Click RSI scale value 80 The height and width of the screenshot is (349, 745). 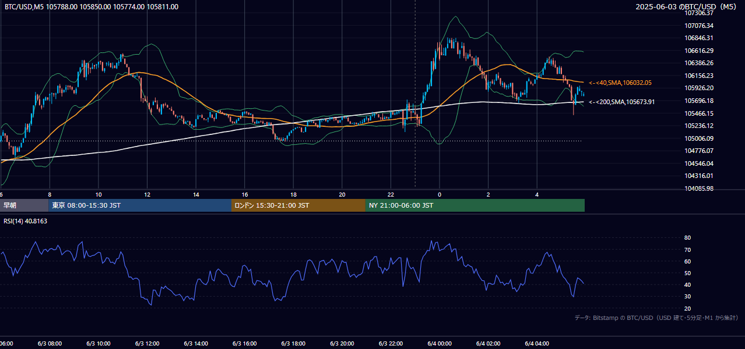coord(688,238)
